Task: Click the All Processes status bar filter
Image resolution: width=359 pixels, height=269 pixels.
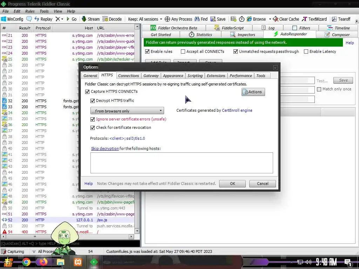Action: [43, 251]
